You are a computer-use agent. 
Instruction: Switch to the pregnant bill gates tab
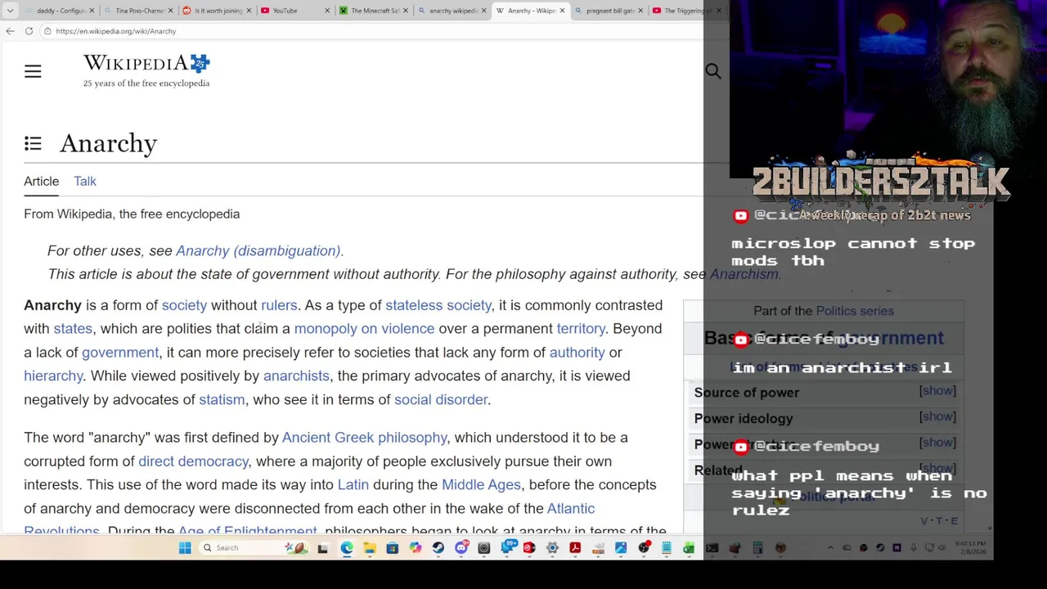pyautogui.click(x=608, y=11)
